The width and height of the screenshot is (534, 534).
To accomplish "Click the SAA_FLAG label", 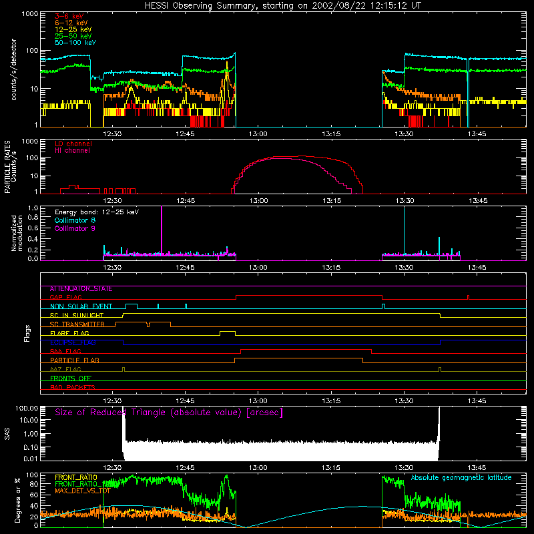I will coord(65,352).
